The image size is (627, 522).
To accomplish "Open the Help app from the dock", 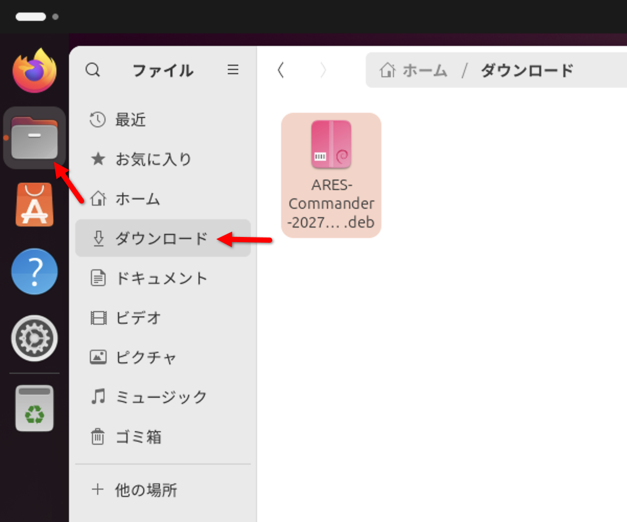I will 34,271.
